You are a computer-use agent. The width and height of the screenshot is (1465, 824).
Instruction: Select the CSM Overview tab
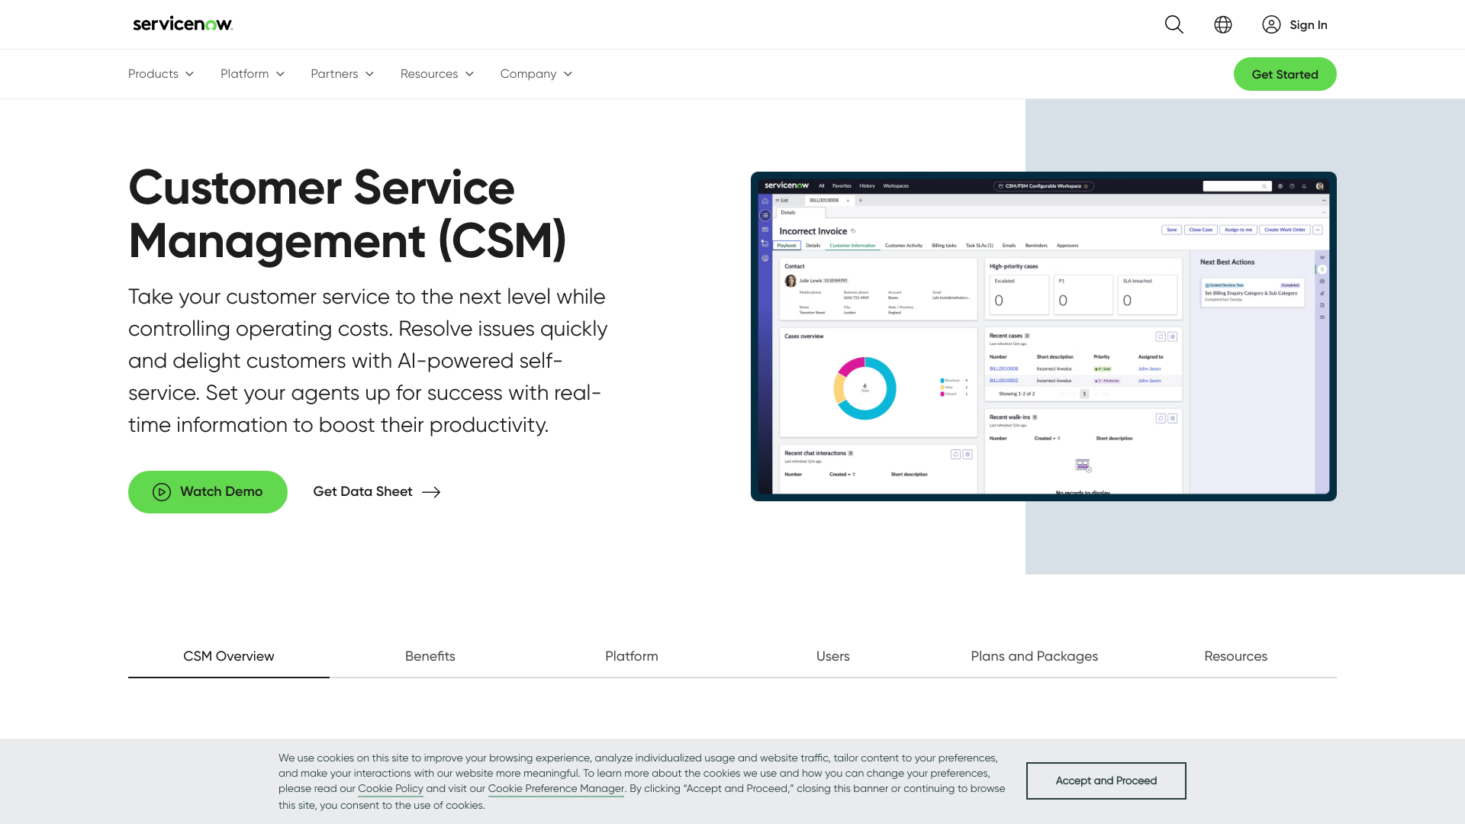pos(229,656)
